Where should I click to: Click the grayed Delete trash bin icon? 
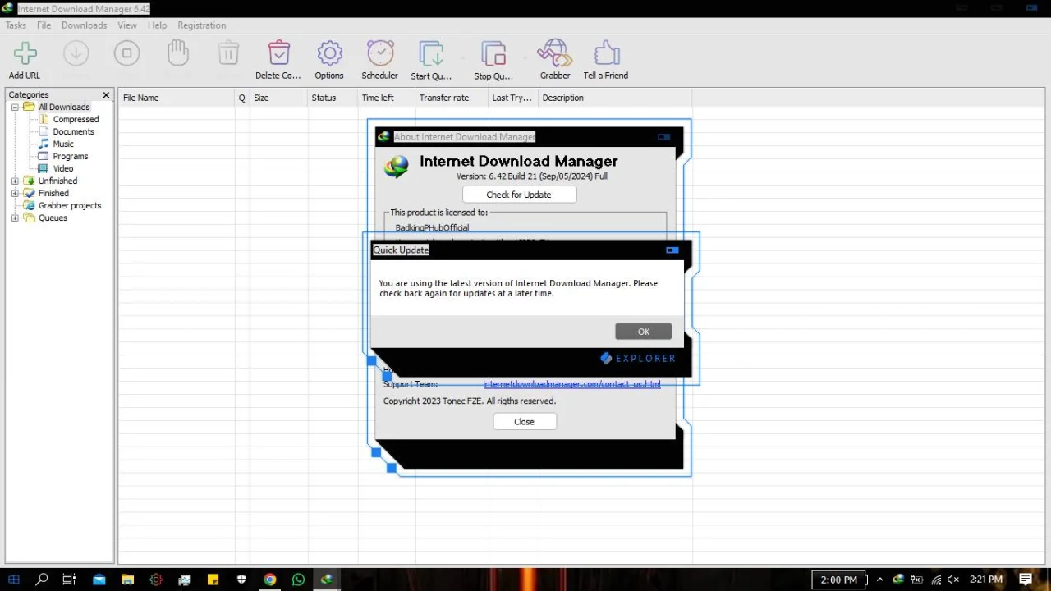click(228, 54)
